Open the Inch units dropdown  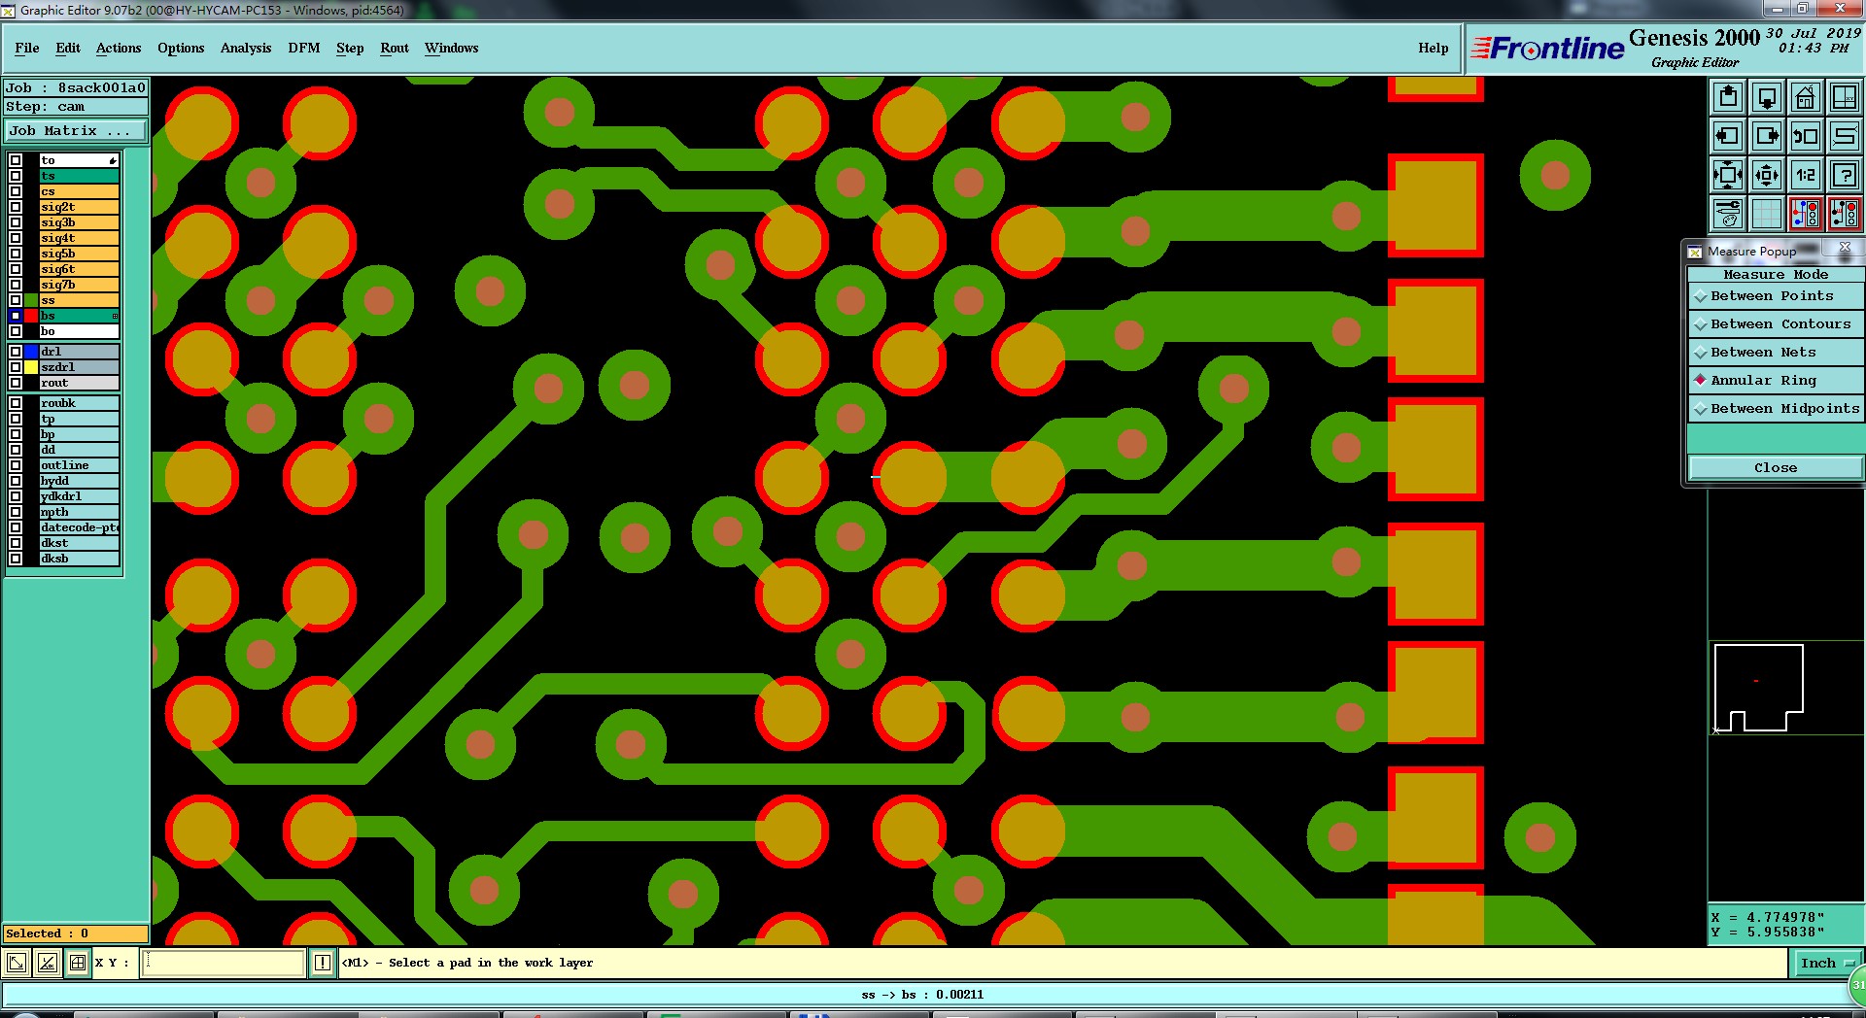(x=1826, y=964)
